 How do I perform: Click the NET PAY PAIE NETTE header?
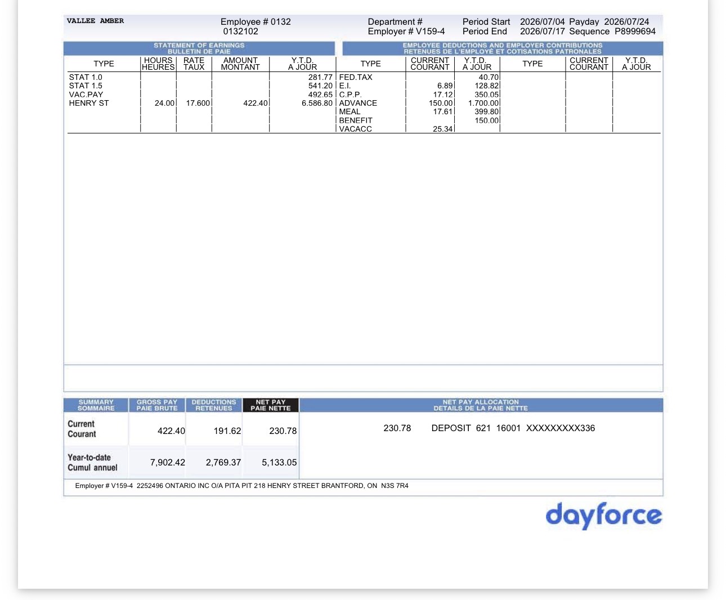[x=271, y=405]
